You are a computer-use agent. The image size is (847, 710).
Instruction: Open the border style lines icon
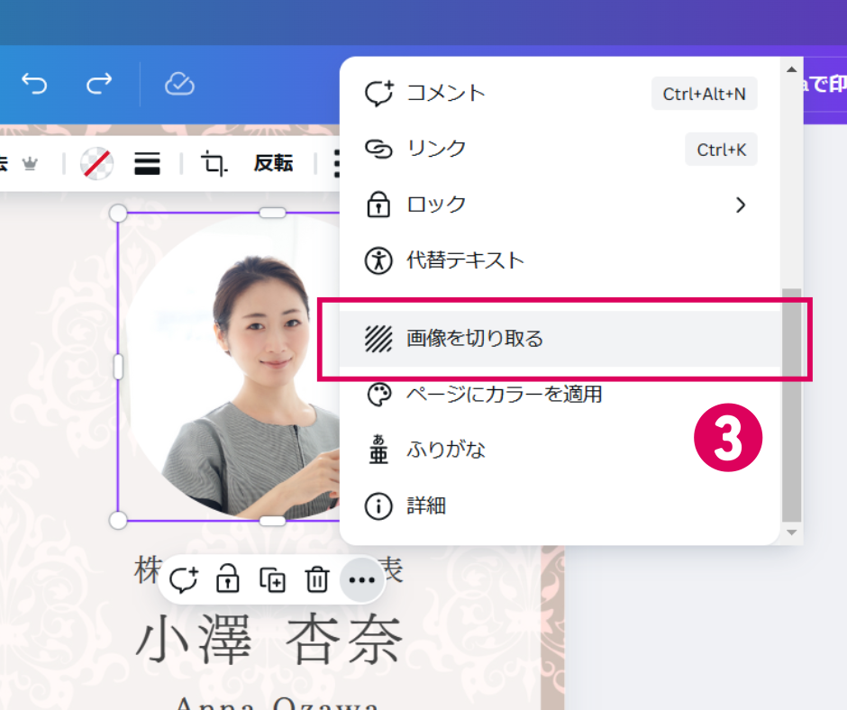pyautogui.click(x=147, y=163)
